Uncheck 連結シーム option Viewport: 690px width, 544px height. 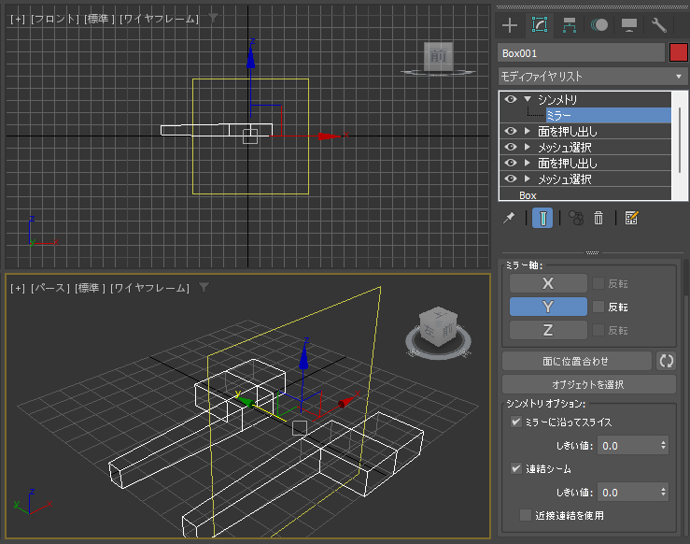[x=515, y=468]
